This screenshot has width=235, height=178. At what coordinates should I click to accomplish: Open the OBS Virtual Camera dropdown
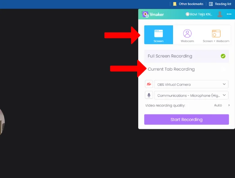[191, 84]
